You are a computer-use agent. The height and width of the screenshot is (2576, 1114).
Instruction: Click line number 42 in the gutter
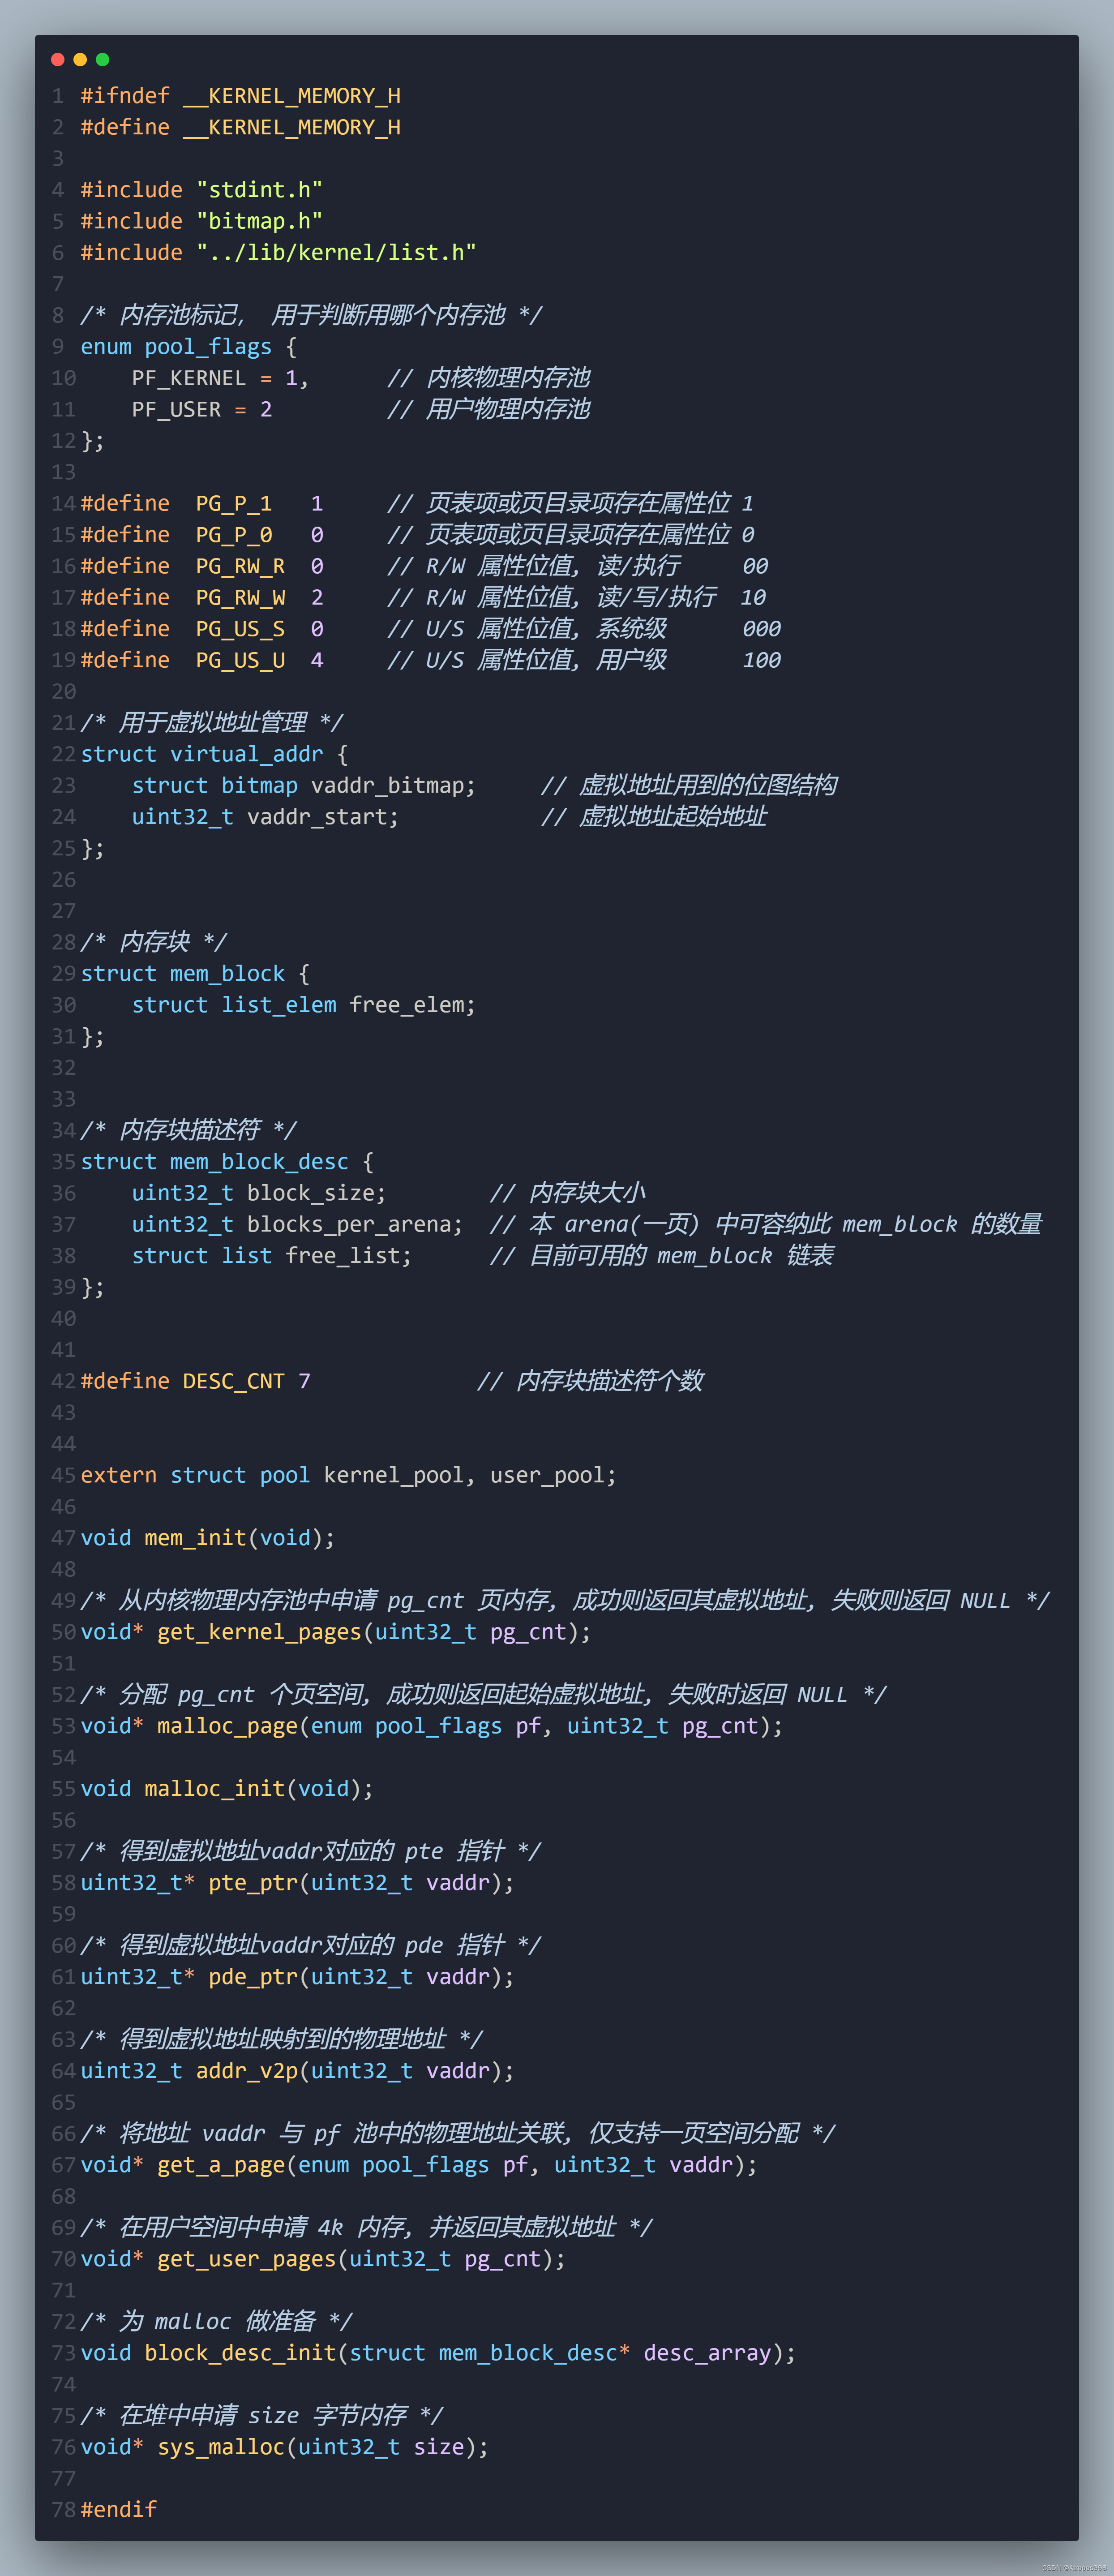click(x=63, y=1381)
